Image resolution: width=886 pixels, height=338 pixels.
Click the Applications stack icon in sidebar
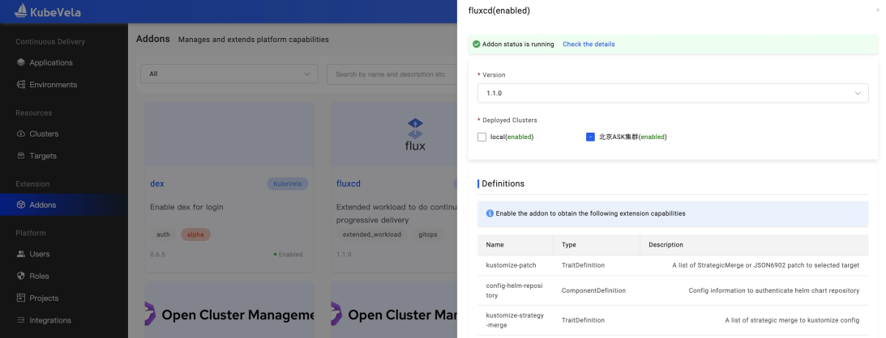click(x=21, y=62)
